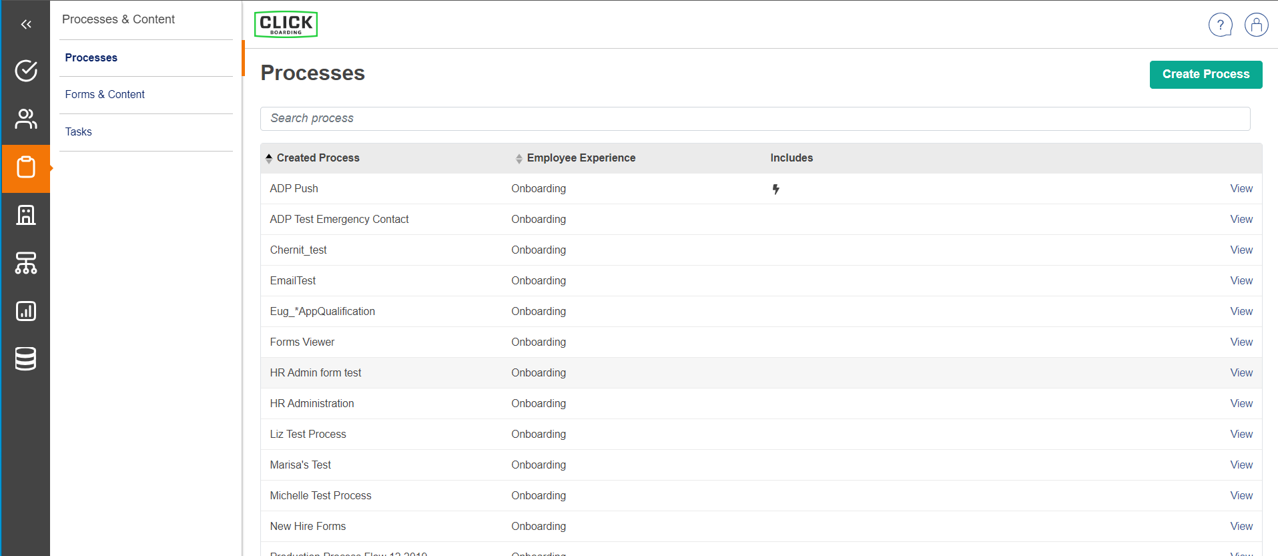Image resolution: width=1278 pixels, height=556 pixels.
Task: Click the help question mark icon
Action: [x=1220, y=25]
